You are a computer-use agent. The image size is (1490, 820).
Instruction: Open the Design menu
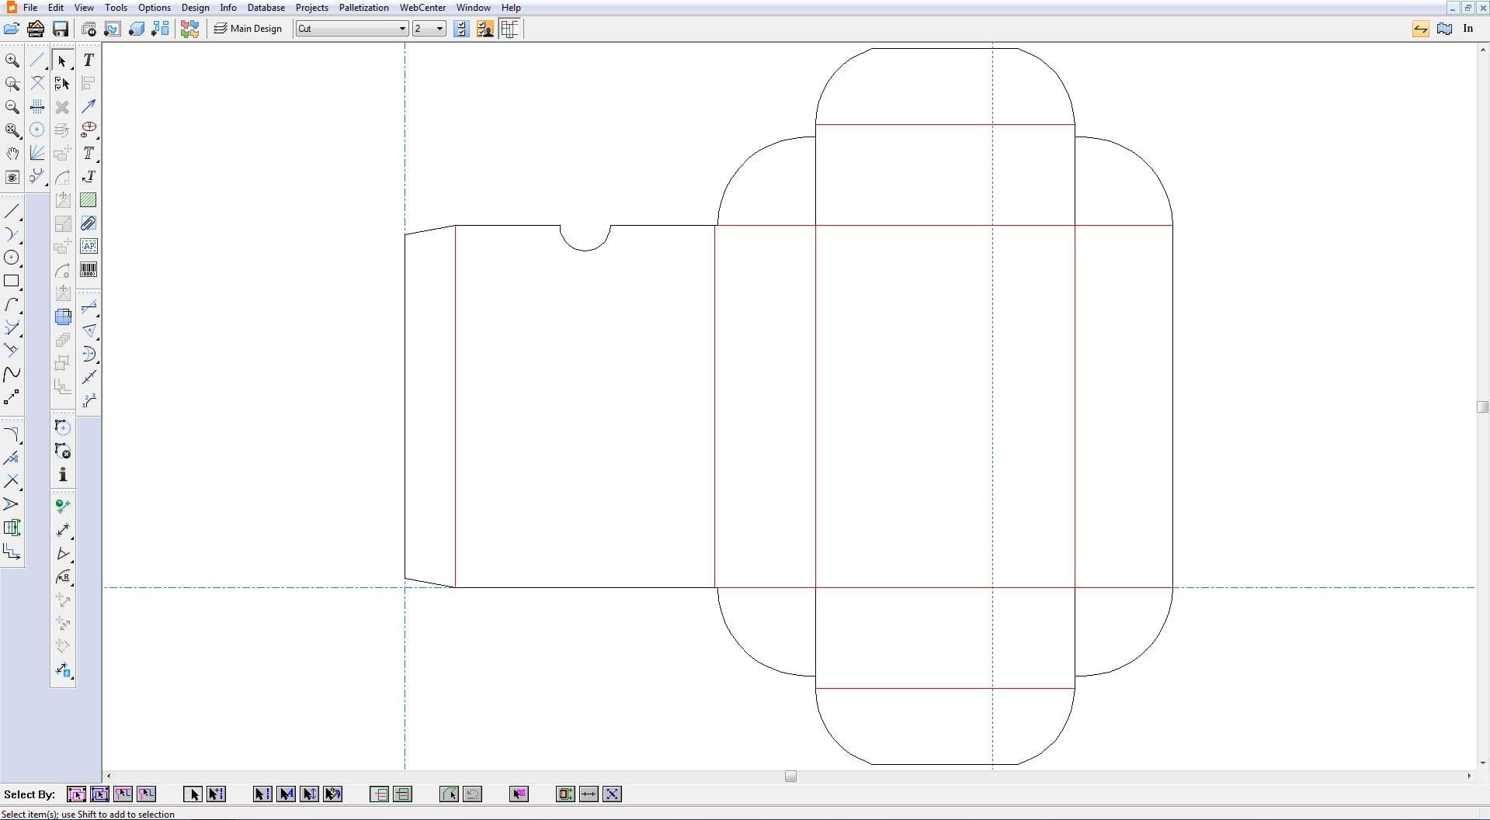pyautogui.click(x=195, y=8)
